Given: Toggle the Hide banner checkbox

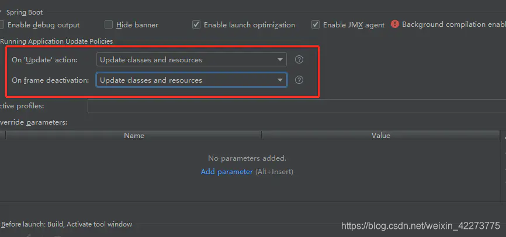Looking at the screenshot, I should pos(109,25).
